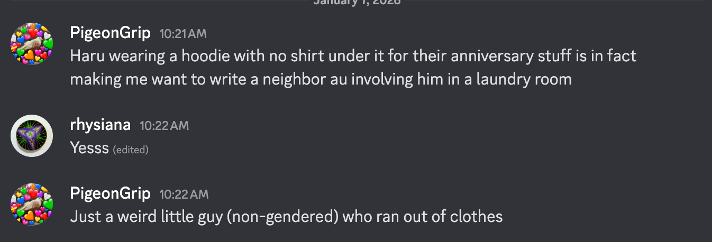Image resolution: width=712 pixels, height=242 pixels.
Task: Click "ran out of clothes" in the last message
Action: tap(422, 217)
